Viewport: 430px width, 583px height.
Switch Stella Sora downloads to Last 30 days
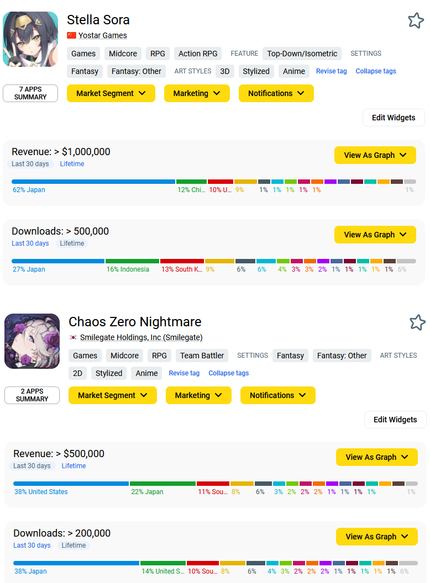point(30,243)
